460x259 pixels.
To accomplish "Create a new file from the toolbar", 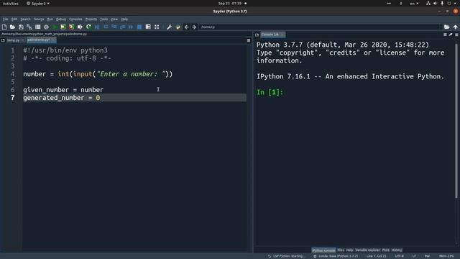I will click(4, 27).
